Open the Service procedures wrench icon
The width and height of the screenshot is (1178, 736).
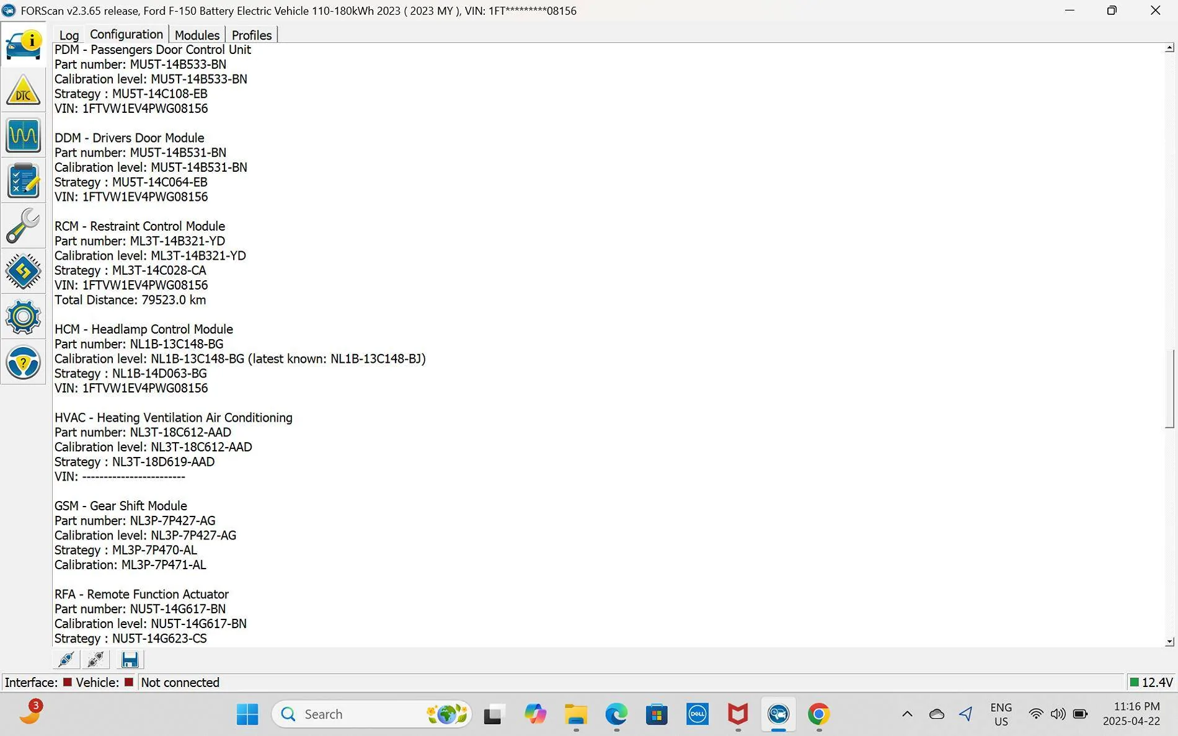pos(24,226)
